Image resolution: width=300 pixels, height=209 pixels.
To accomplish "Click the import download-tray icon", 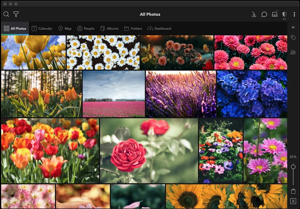I will point(254,14).
